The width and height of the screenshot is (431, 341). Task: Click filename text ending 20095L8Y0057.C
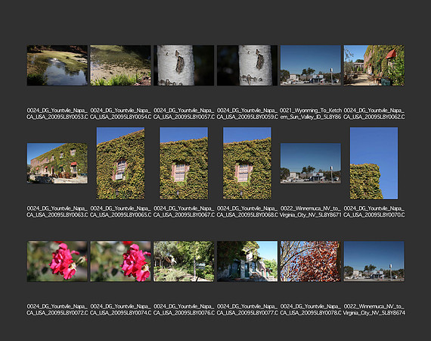(x=184, y=114)
